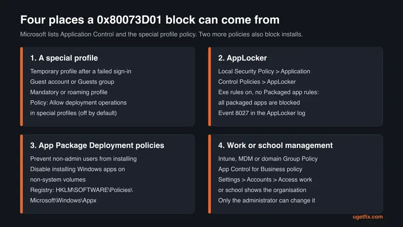Click the line 'Control Policies > AppLocker'
The image size is (403, 227).
click(257, 82)
